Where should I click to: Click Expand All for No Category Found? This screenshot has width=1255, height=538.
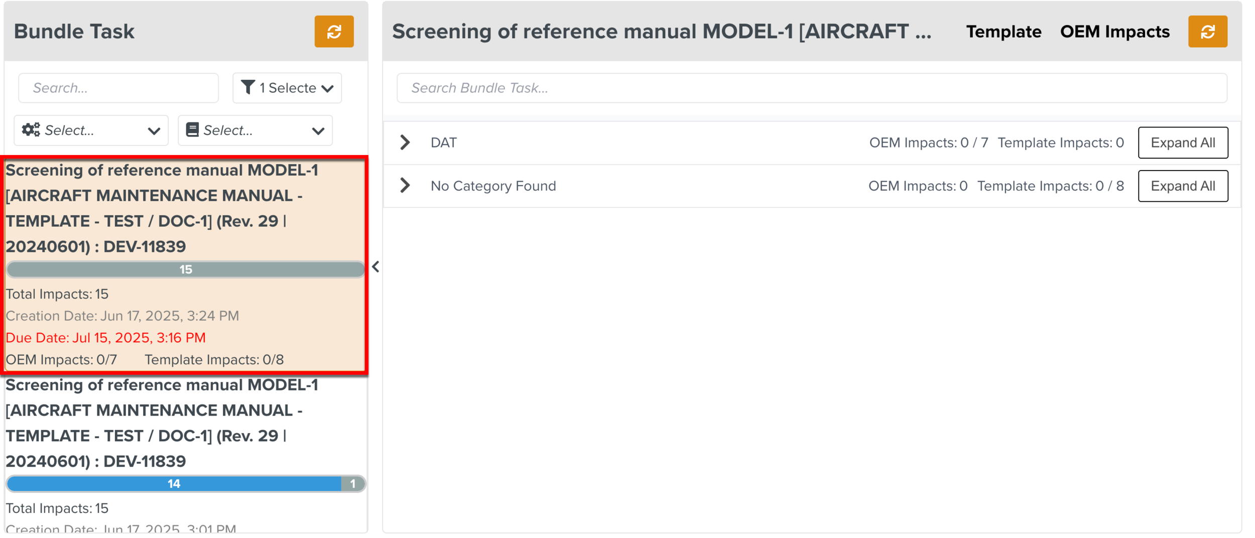(x=1183, y=186)
